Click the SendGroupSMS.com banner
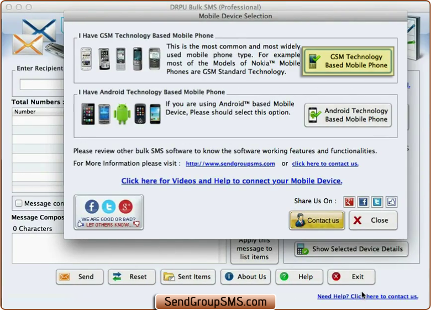This screenshot has height=310, width=431. pyautogui.click(x=215, y=302)
